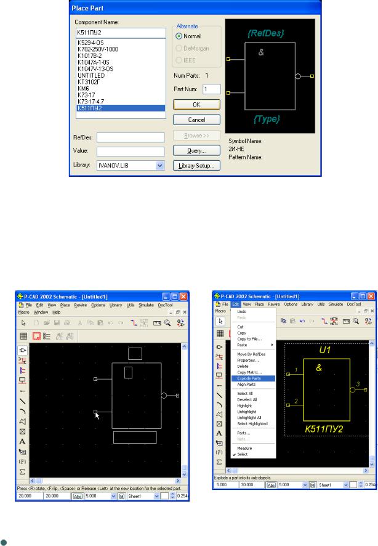
Task: Select the DeMorgan alternate radio button
Action: coord(179,48)
